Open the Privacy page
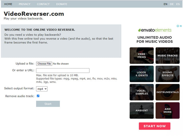 25,4
